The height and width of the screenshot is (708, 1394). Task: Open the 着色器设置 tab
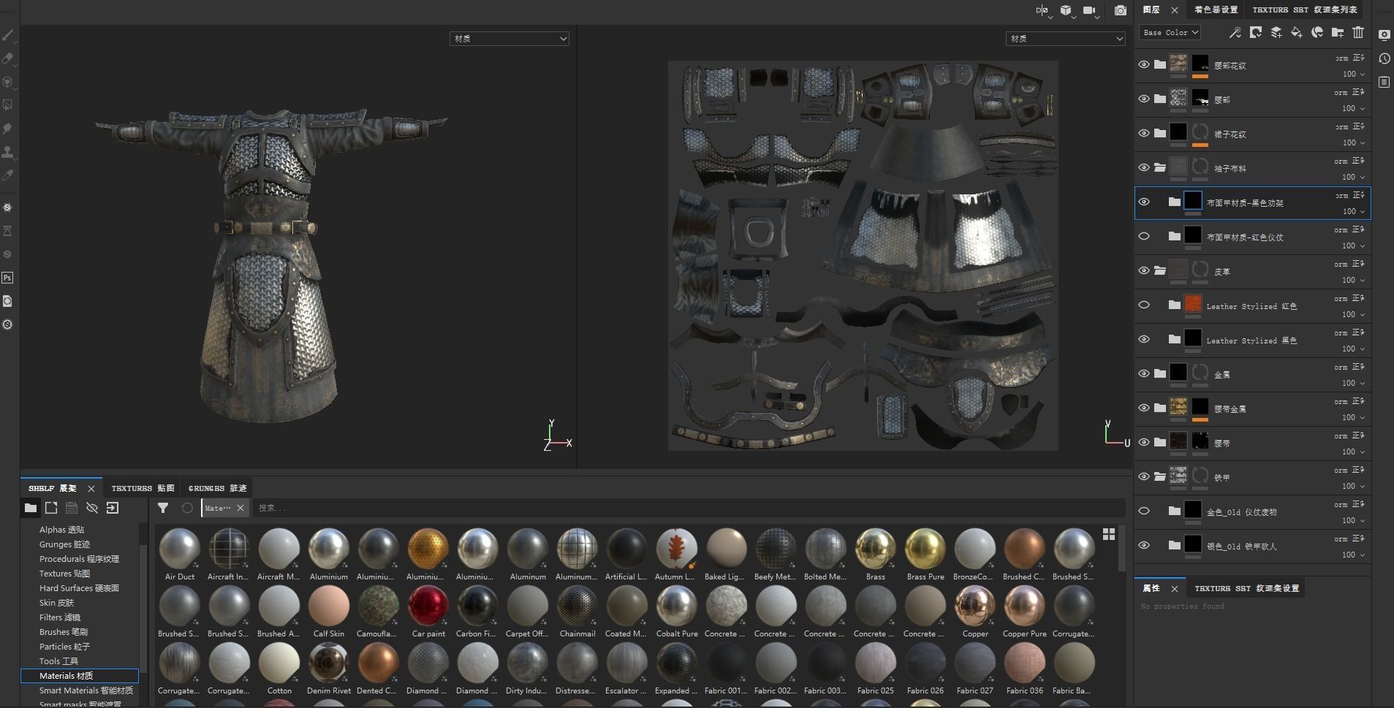click(x=1216, y=9)
